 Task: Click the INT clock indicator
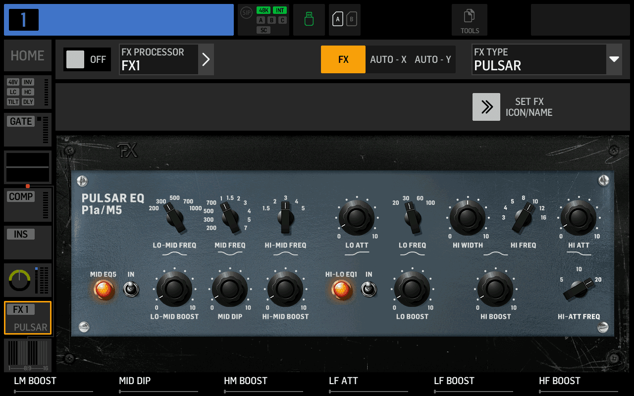(x=280, y=10)
